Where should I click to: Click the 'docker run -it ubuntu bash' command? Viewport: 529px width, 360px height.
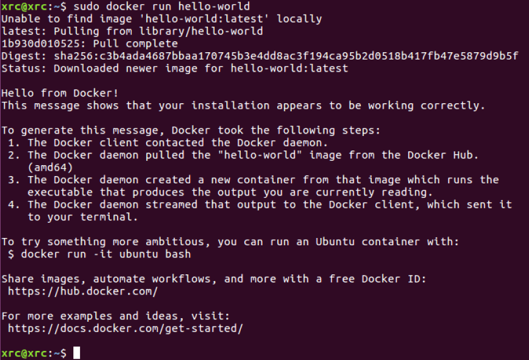pyautogui.click(x=106, y=254)
